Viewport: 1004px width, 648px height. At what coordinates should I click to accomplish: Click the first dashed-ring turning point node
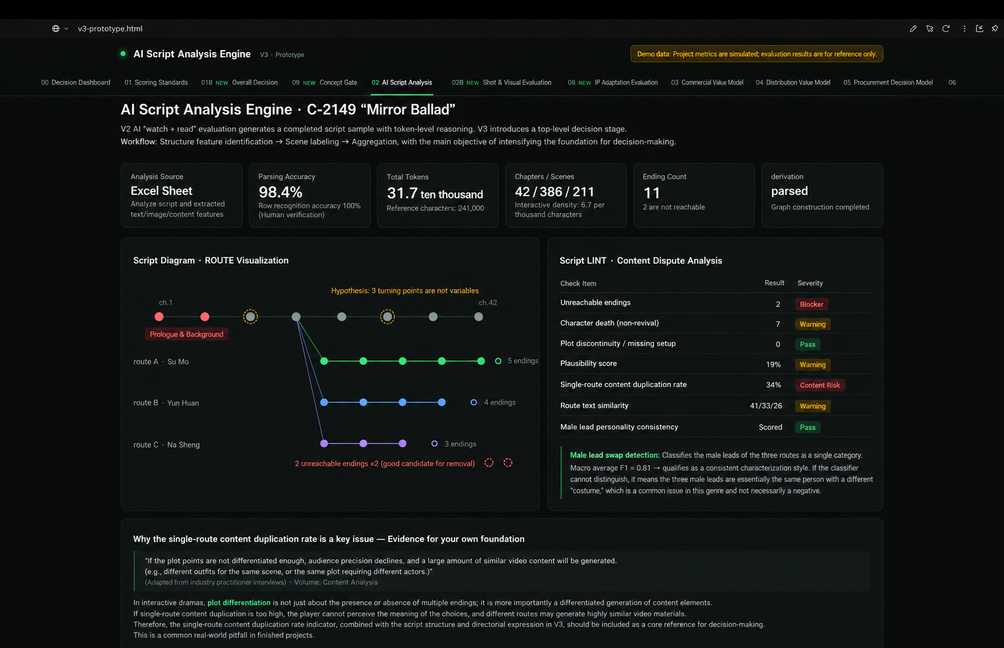coord(250,316)
